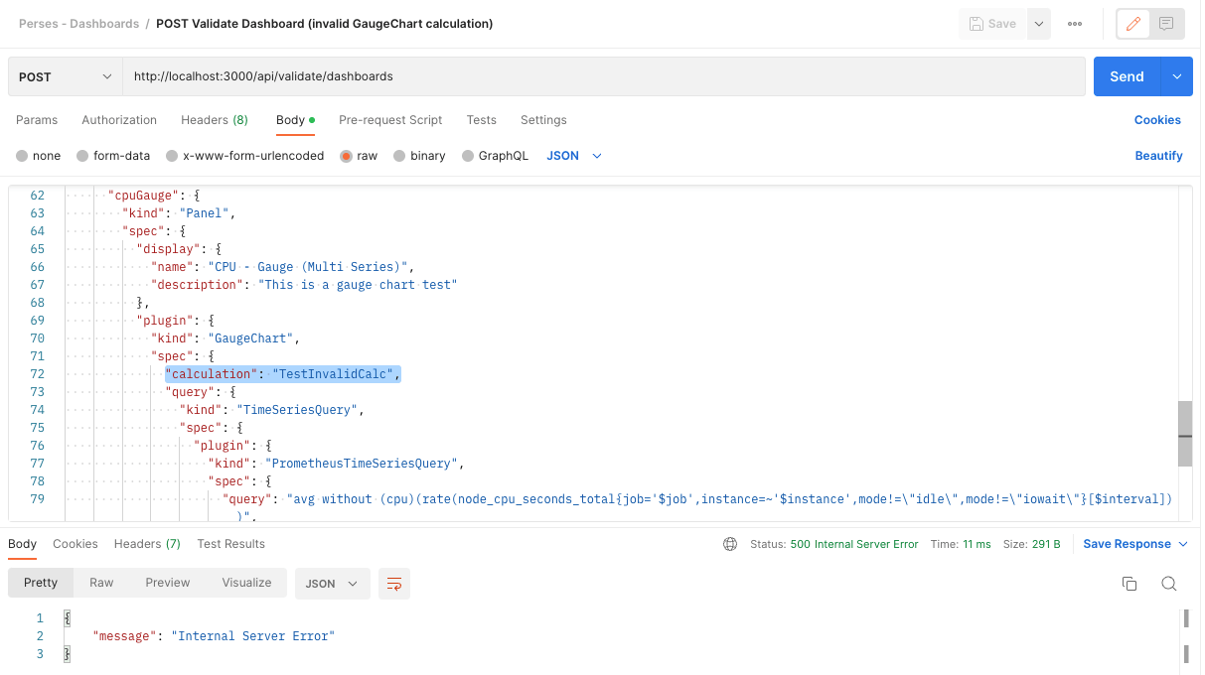Select the Preview response view
This screenshot has width=1205, height=675.
[x=168, y=583]
